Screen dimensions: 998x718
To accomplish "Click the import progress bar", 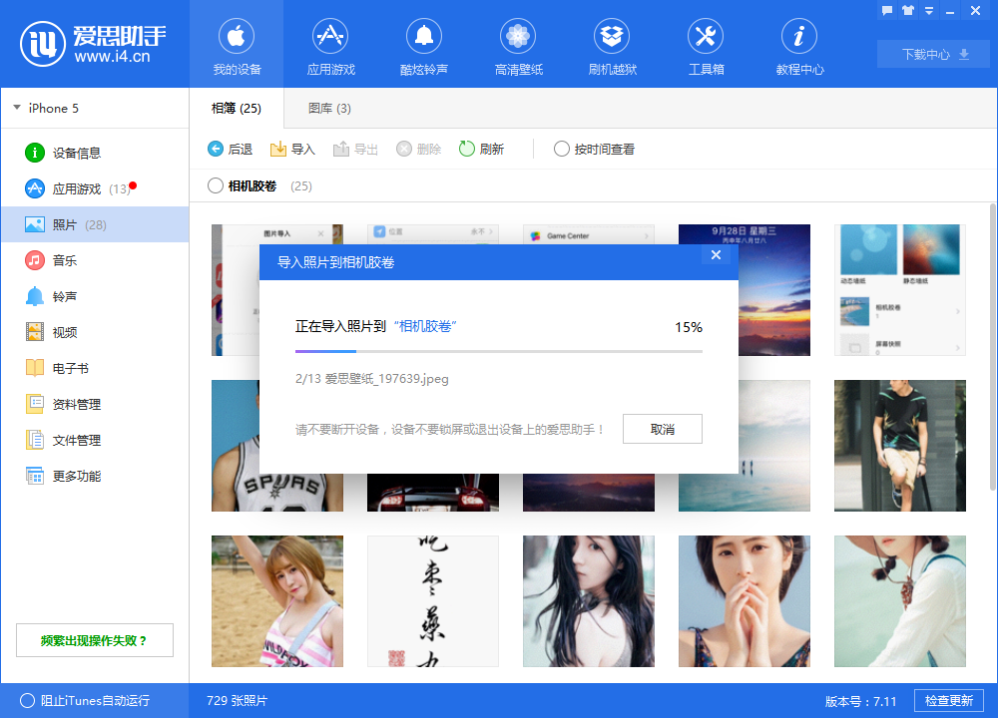I will pyautogui.click(x=499, y=353).
